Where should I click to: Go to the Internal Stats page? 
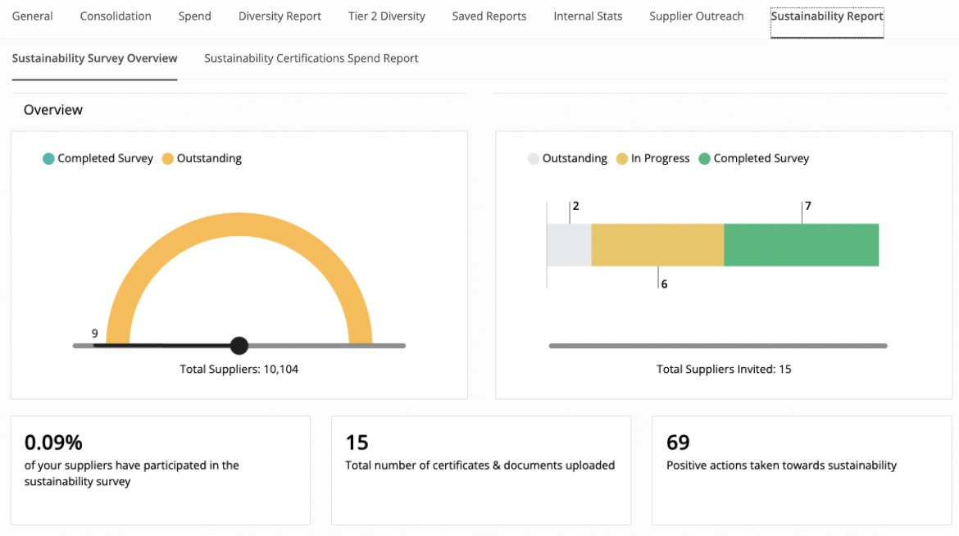coord(588,16)
